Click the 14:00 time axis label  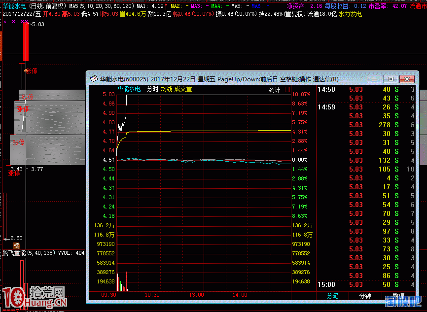point(240,295)
